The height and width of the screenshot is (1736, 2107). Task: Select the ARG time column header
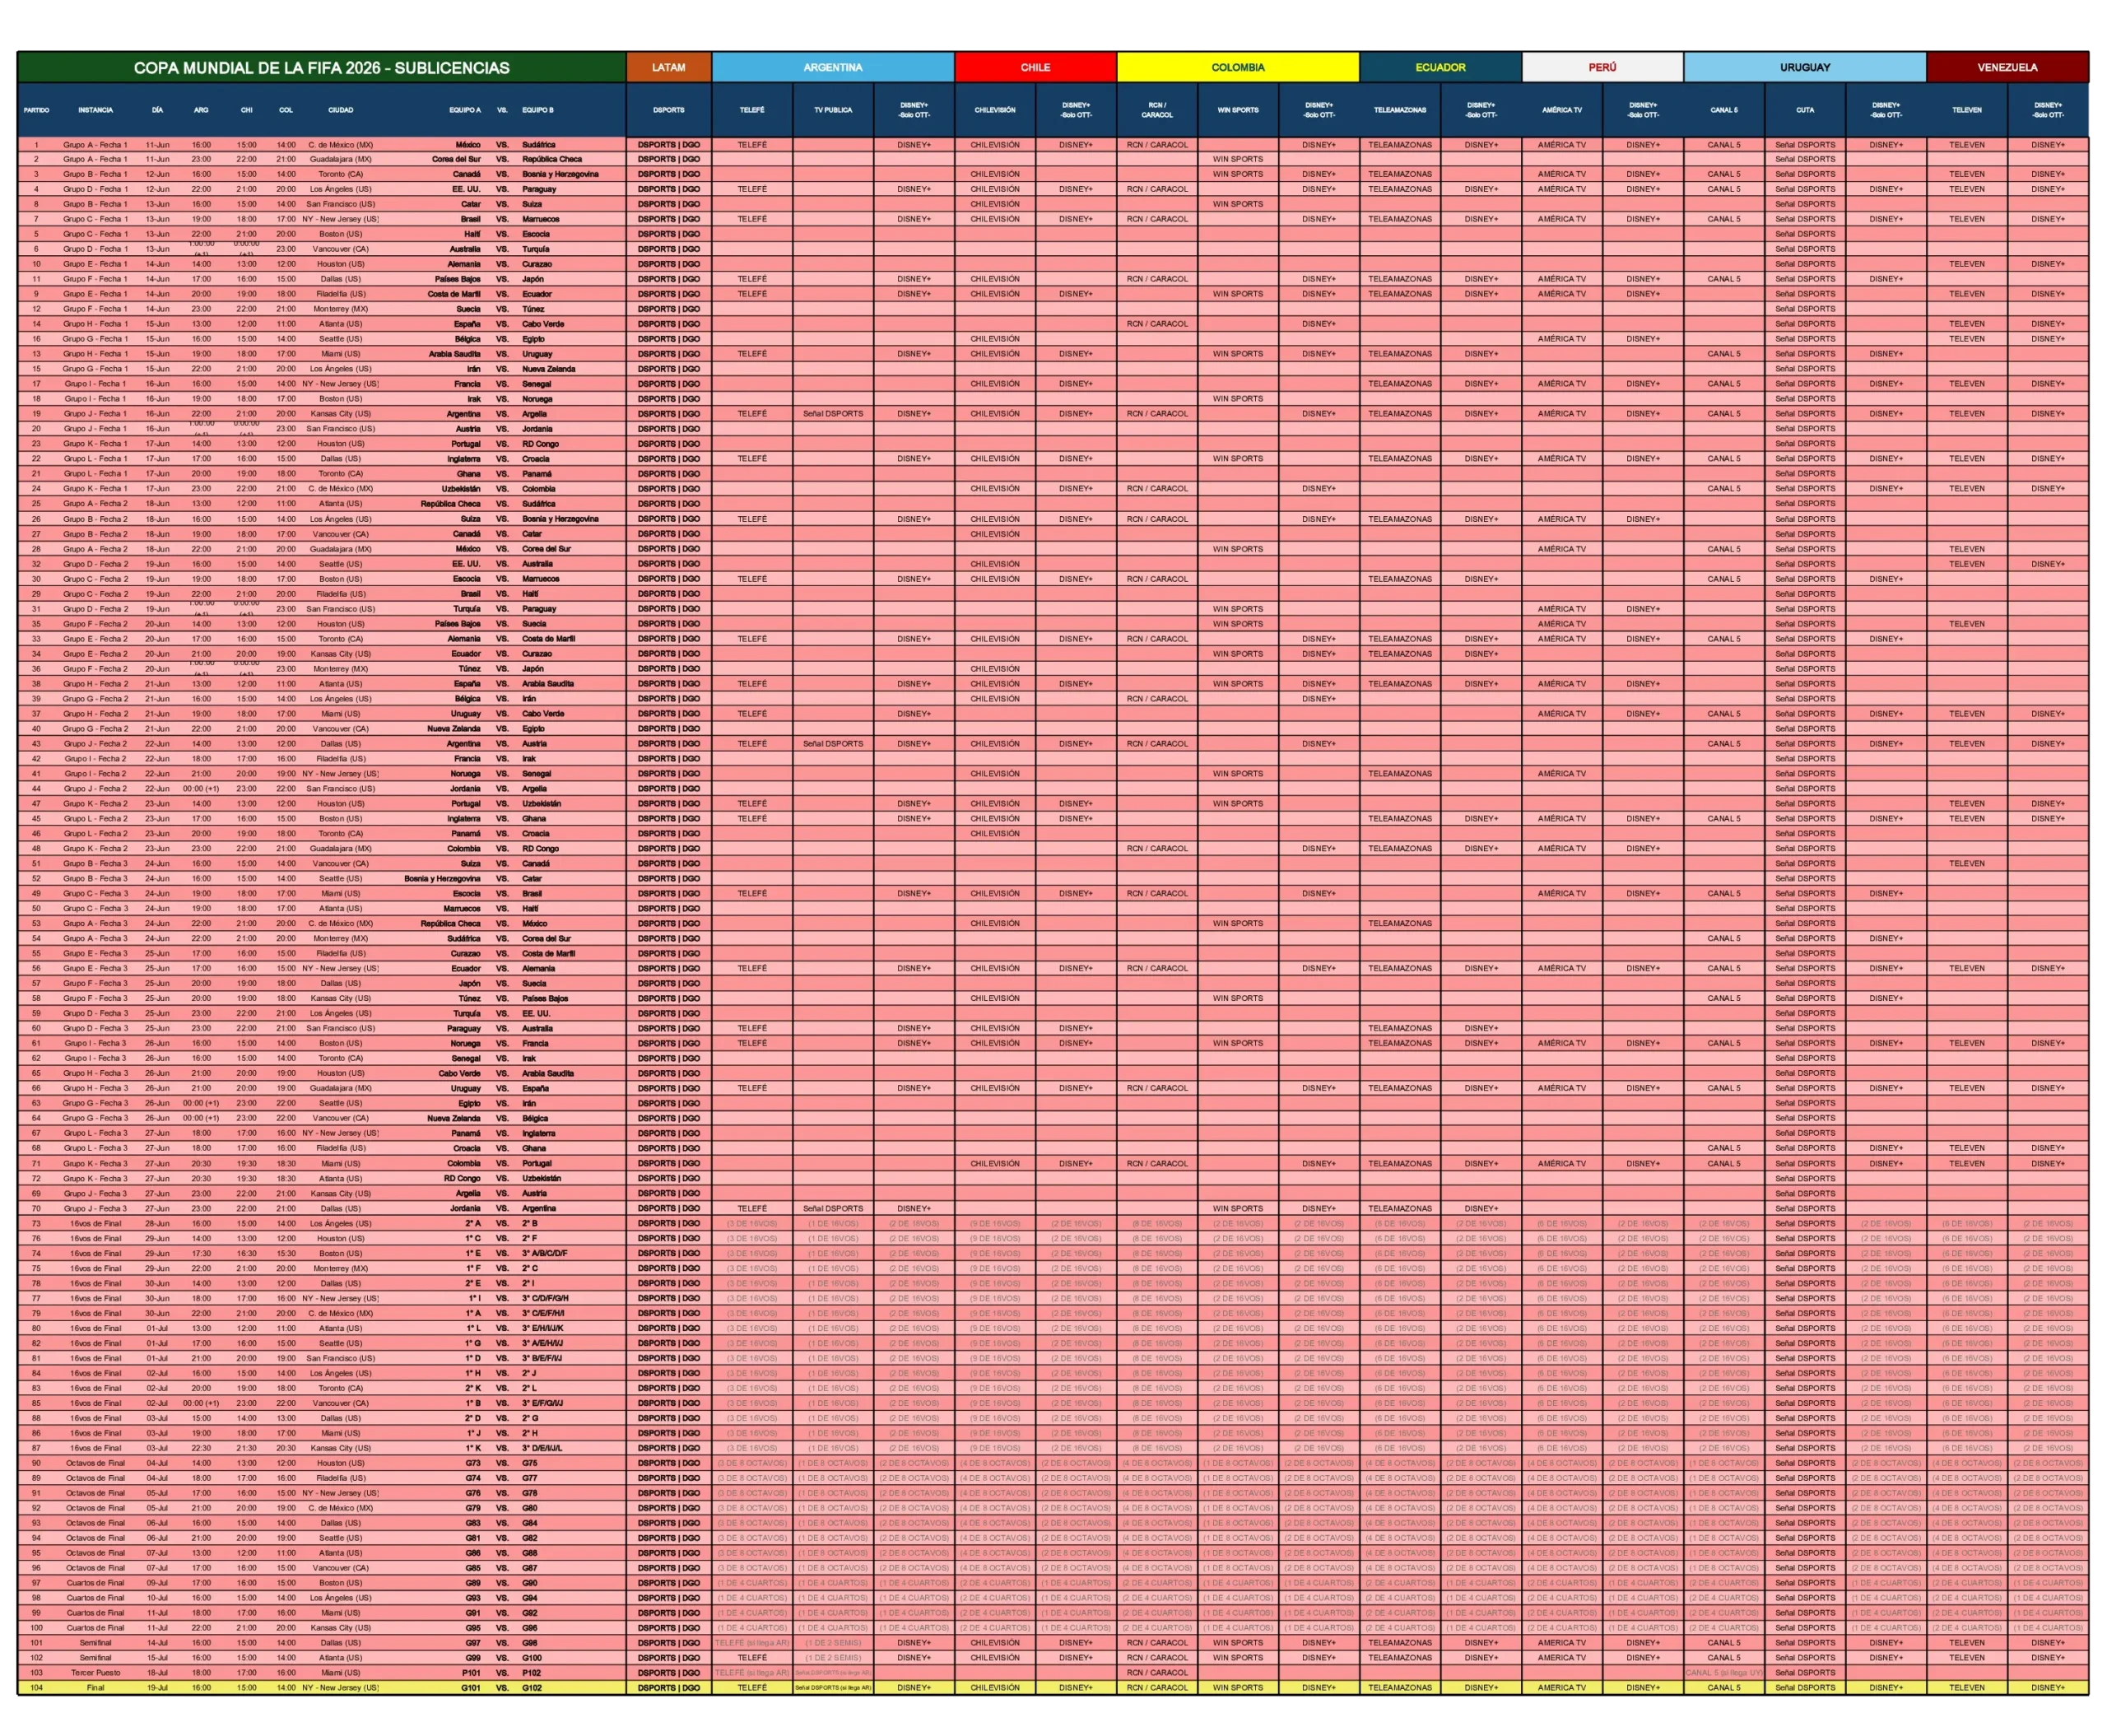(x=201, y=110)
